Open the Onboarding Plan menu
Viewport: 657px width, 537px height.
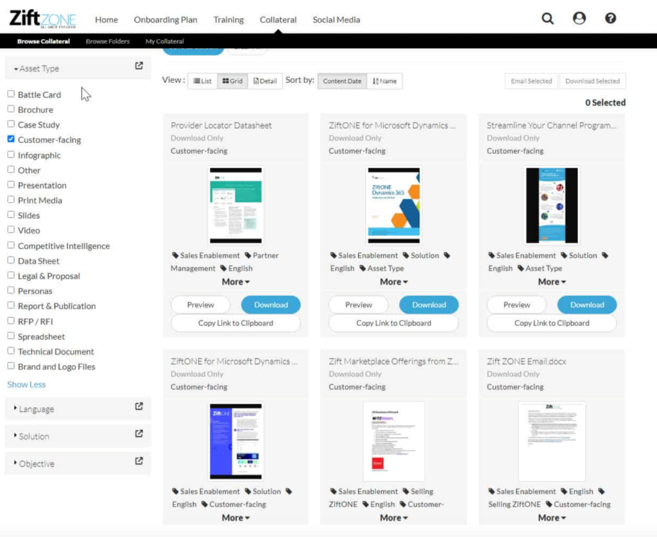166,20
